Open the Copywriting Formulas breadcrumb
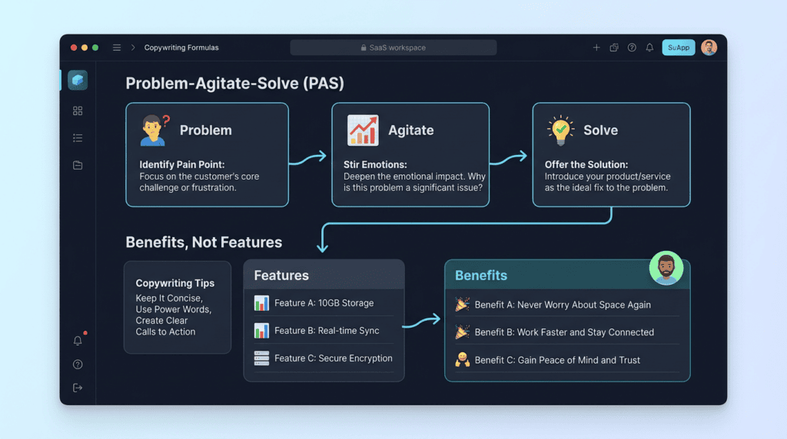 click(181, 48)
